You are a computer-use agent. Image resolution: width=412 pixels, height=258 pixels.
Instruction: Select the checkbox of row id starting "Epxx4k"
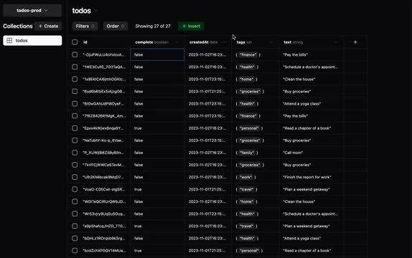pos(75,128)
